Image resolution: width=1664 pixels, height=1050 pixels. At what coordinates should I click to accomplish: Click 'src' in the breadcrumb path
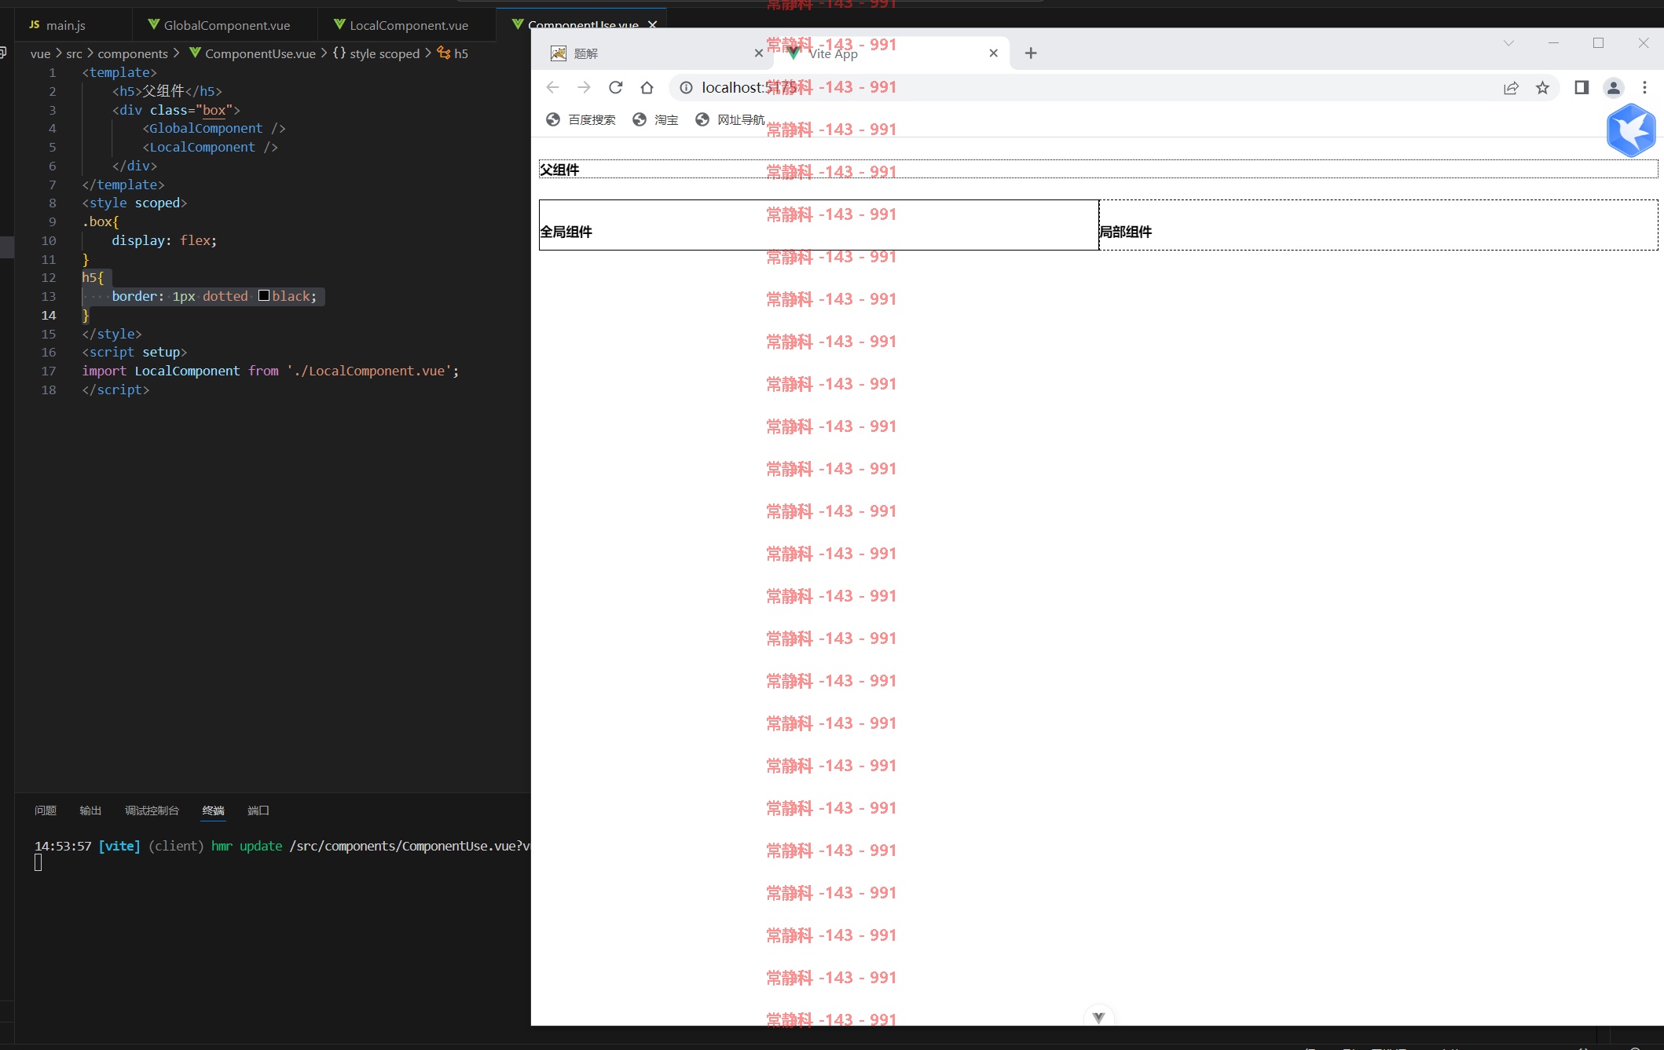click(74, 53)
